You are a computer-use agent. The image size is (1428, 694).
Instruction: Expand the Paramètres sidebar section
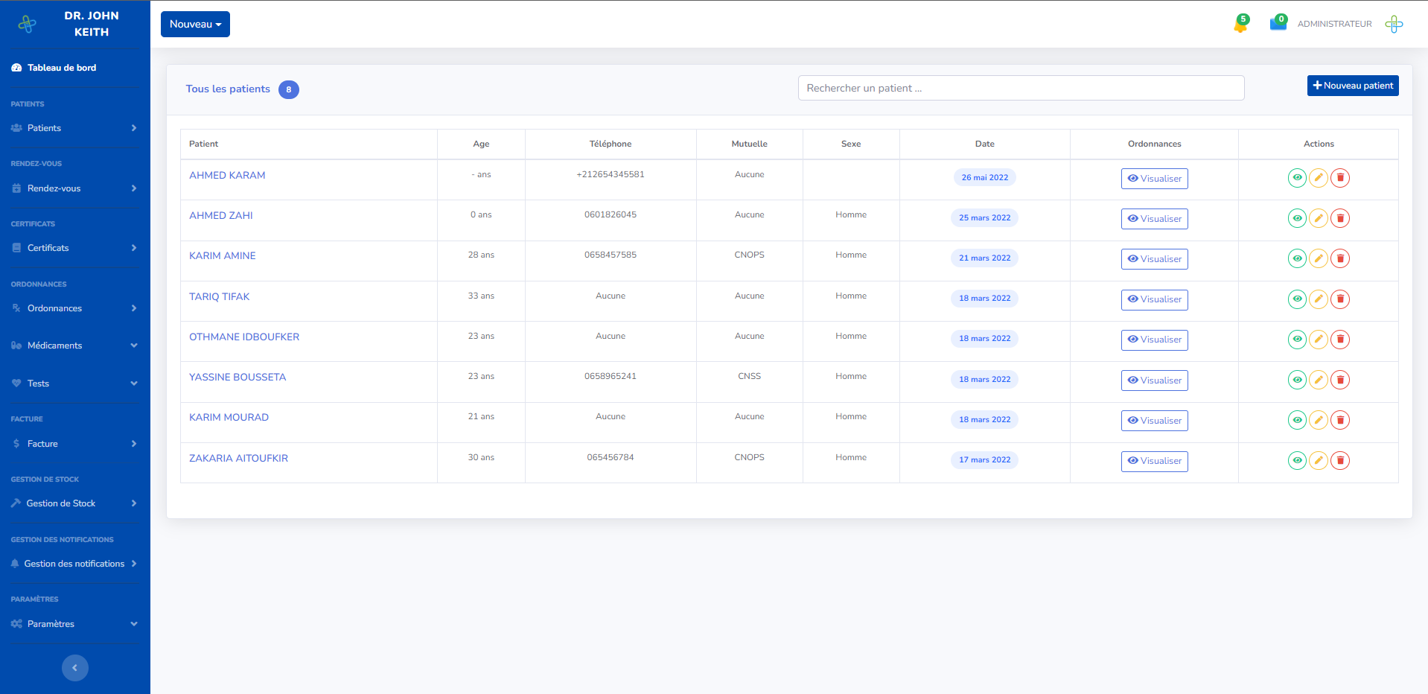(x=74, y=624)
